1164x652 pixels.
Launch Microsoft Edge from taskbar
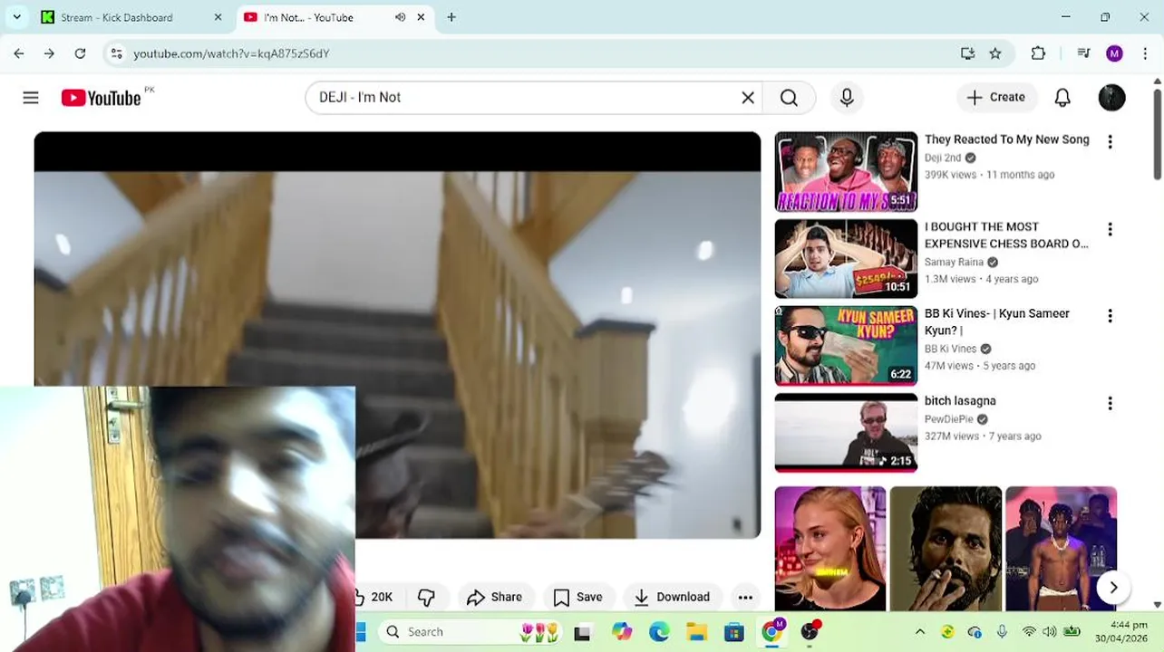[659, 632]
